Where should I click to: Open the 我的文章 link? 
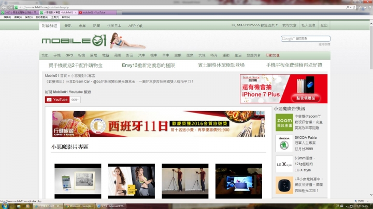pyautogui.click(x=289, y=25)
